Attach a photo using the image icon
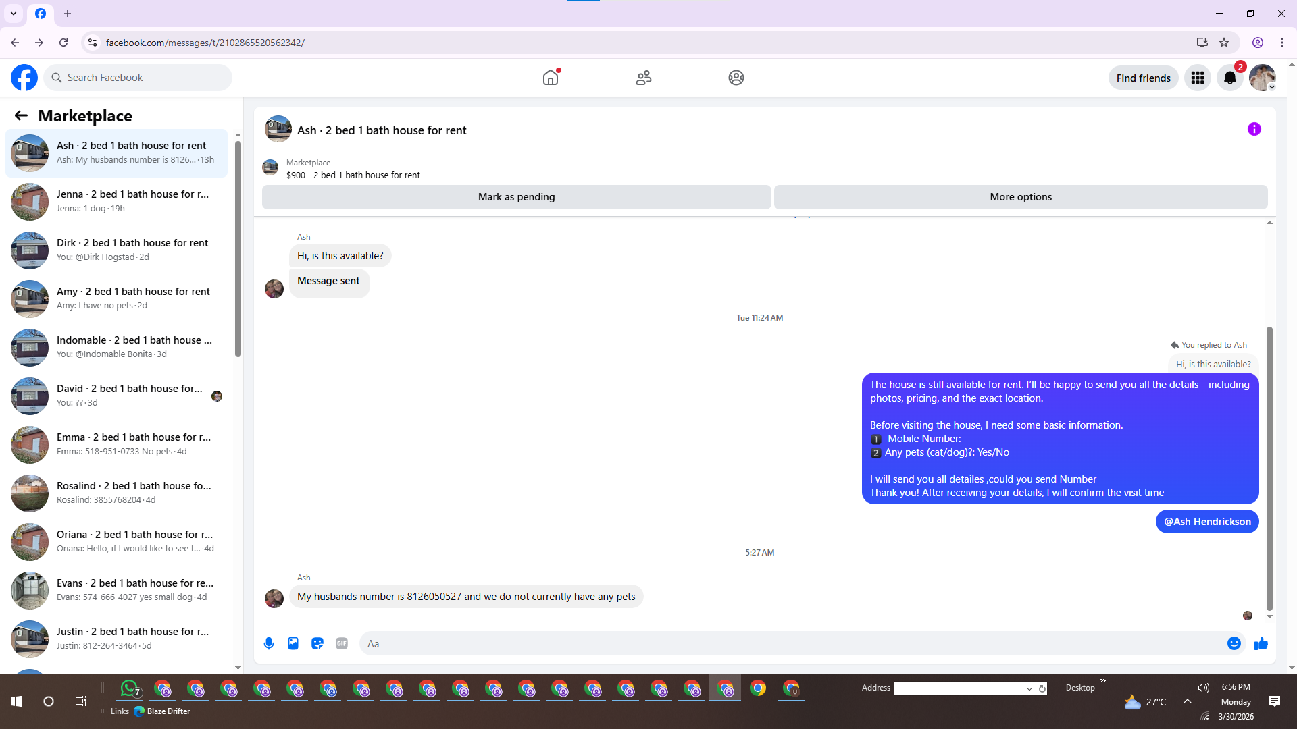The height and width of the screenshot is (729, 1297). (x=293, y=643)
